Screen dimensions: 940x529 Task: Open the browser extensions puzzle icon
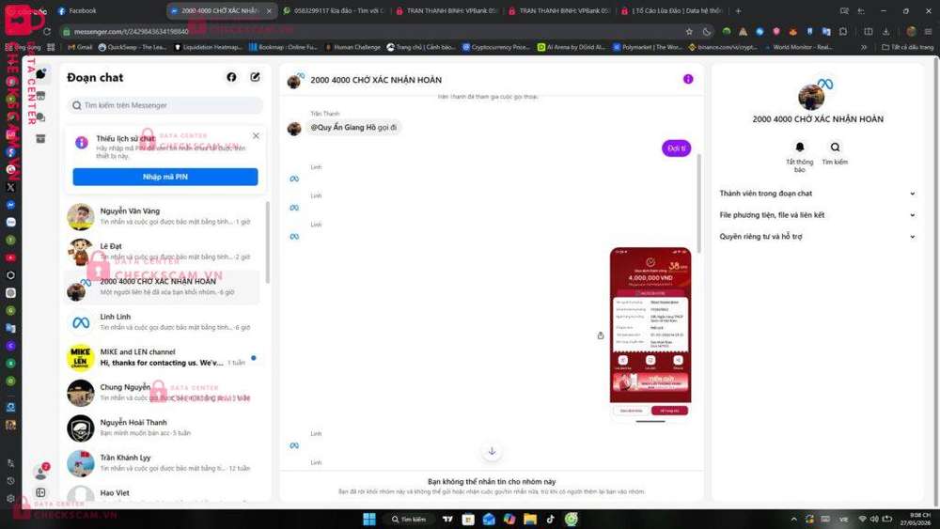pyautogui.click(x=843, y=31)
